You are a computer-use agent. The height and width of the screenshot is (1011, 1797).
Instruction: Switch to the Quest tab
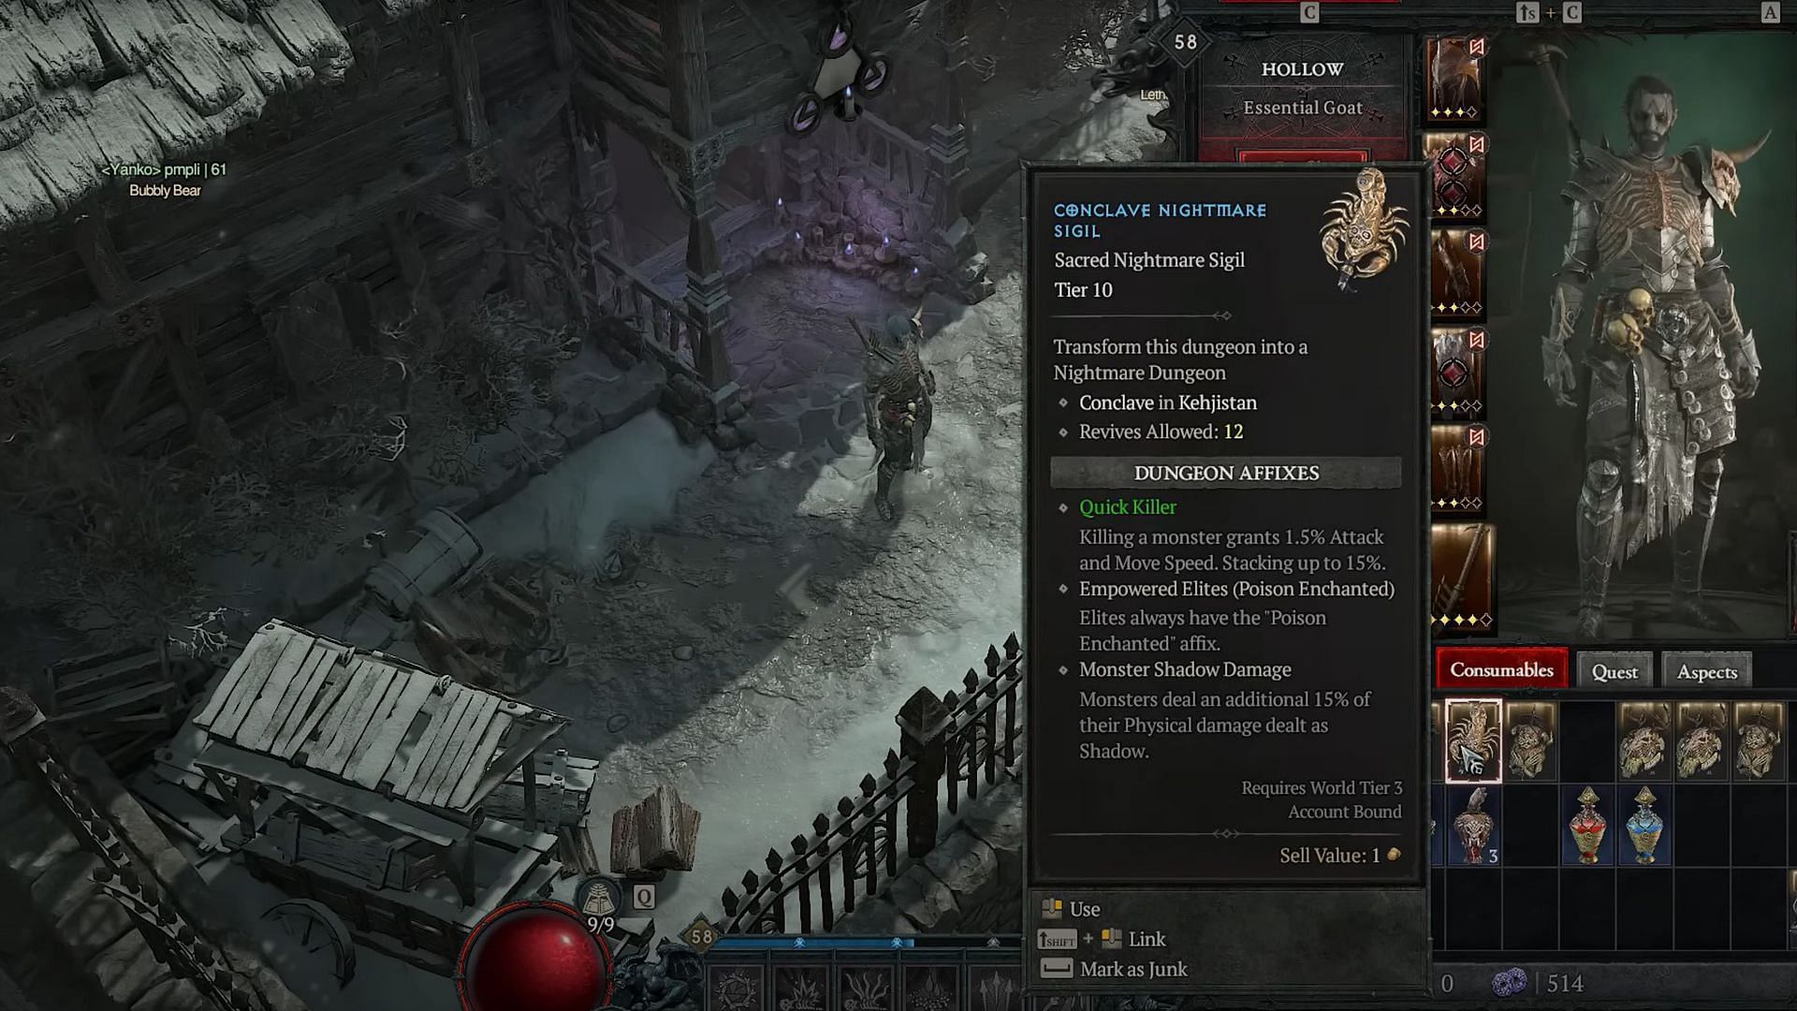click(x=1614, y=671)
